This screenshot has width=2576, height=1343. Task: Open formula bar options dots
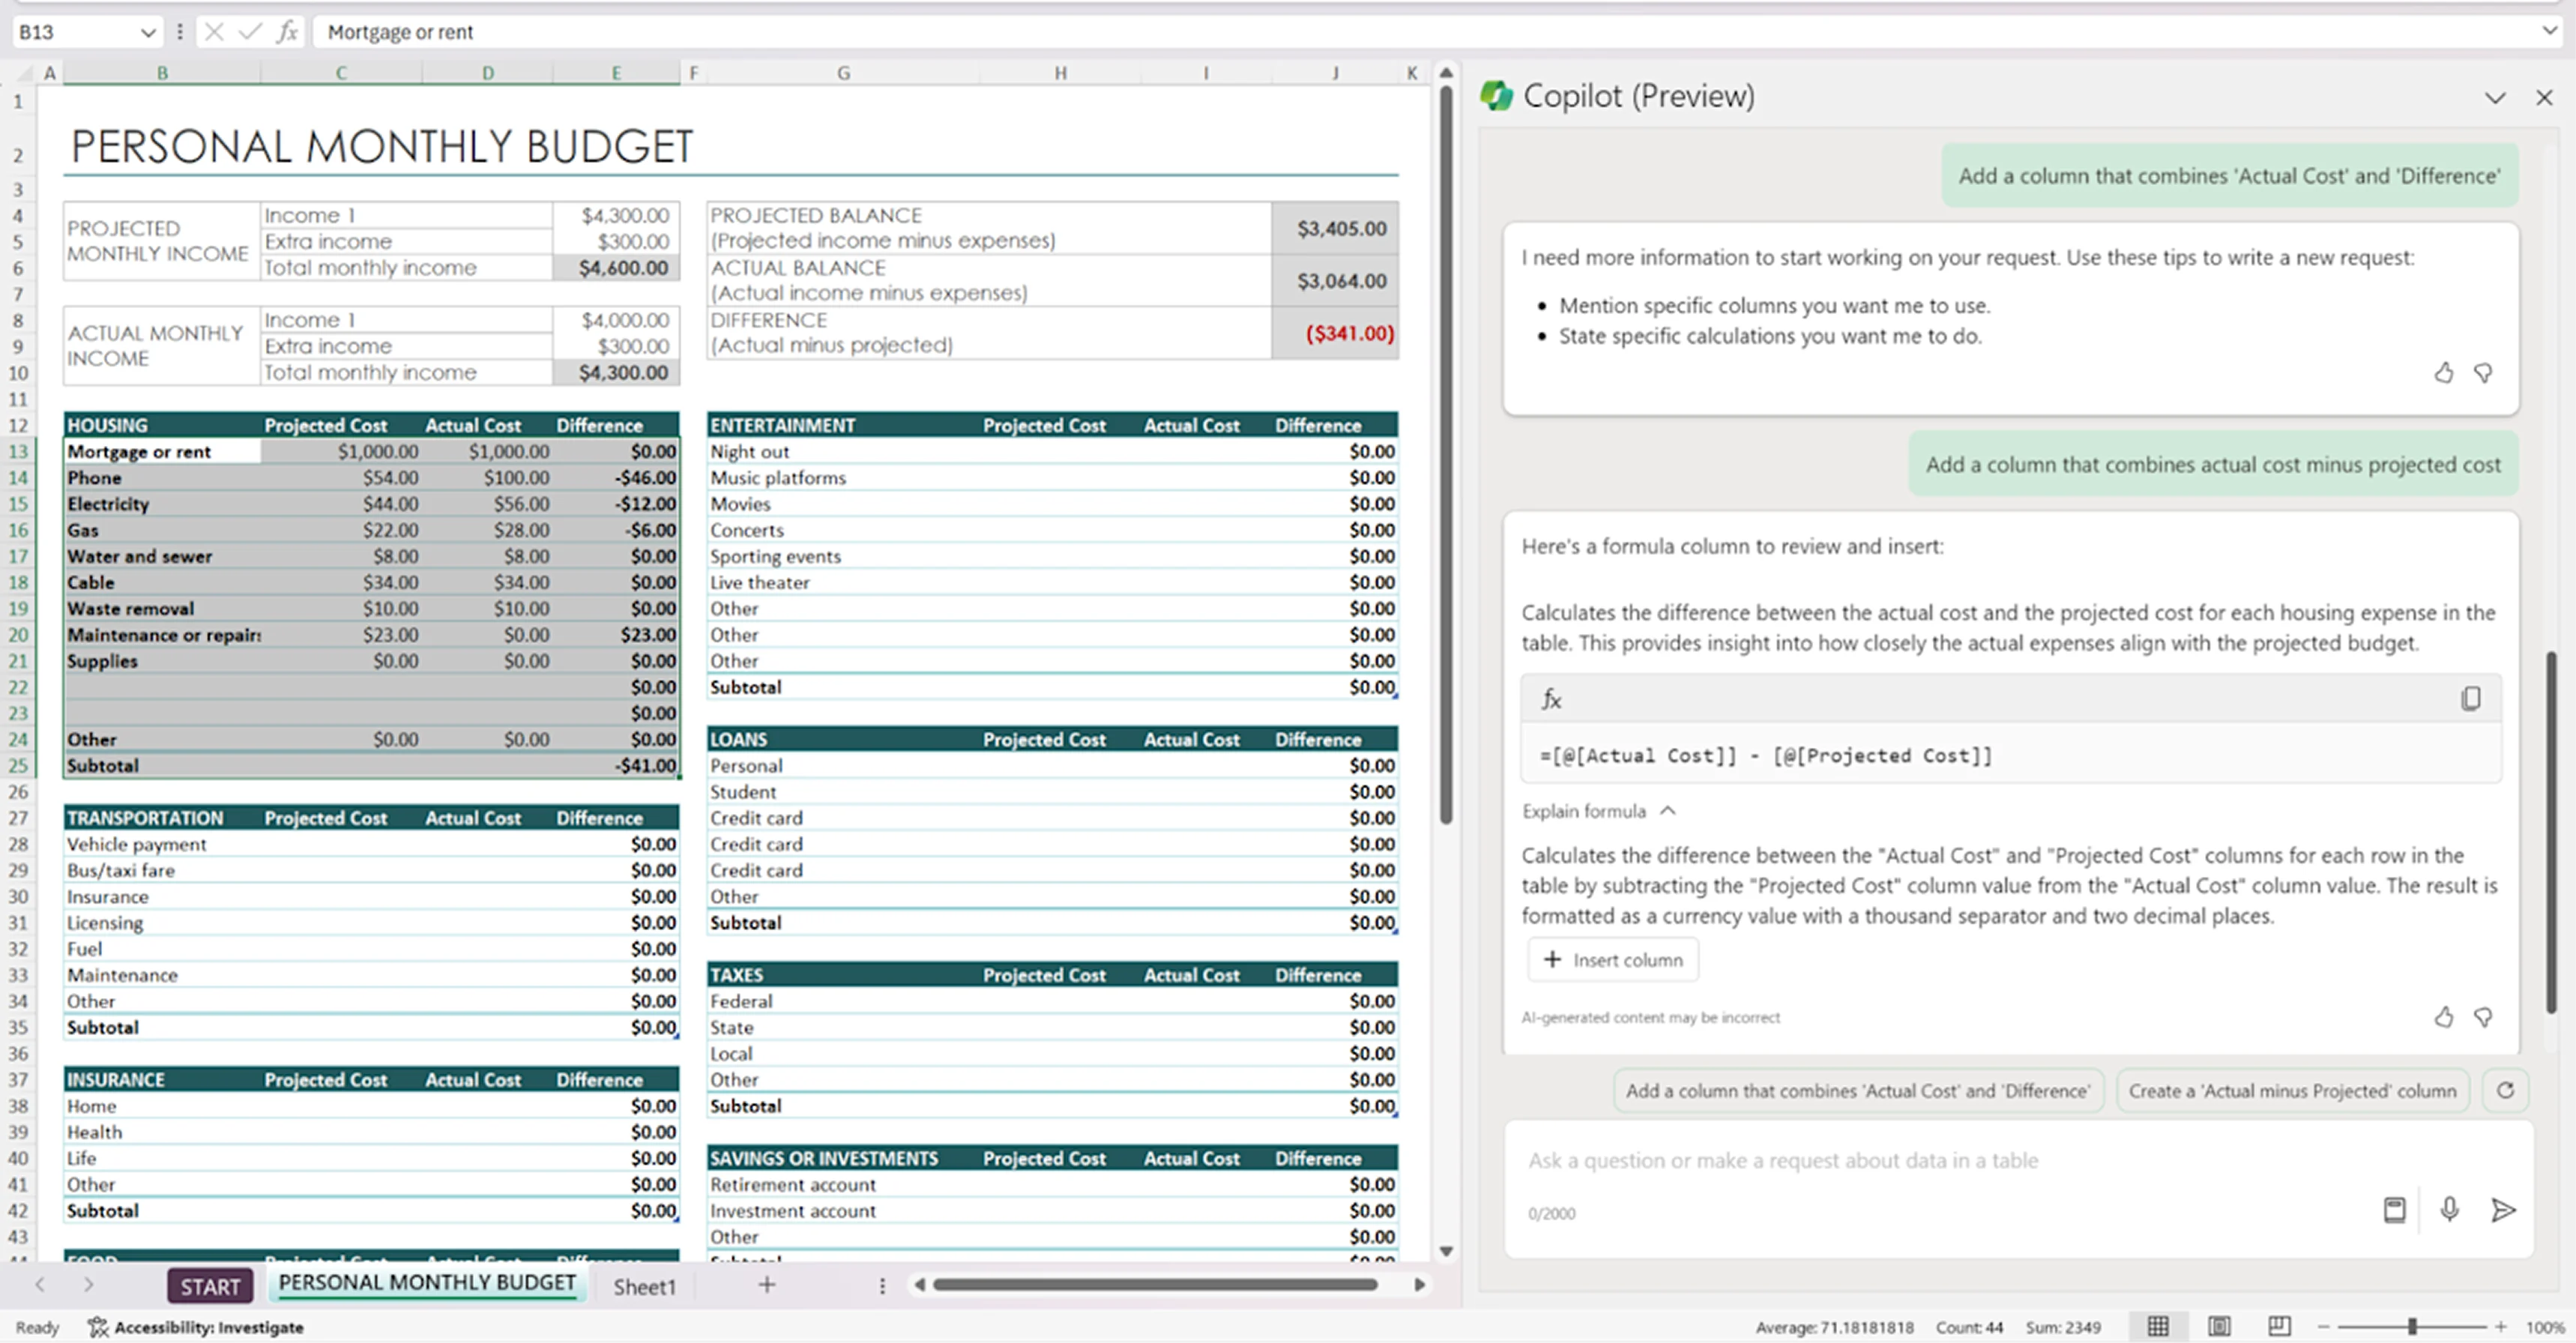[x=180, y=32]
